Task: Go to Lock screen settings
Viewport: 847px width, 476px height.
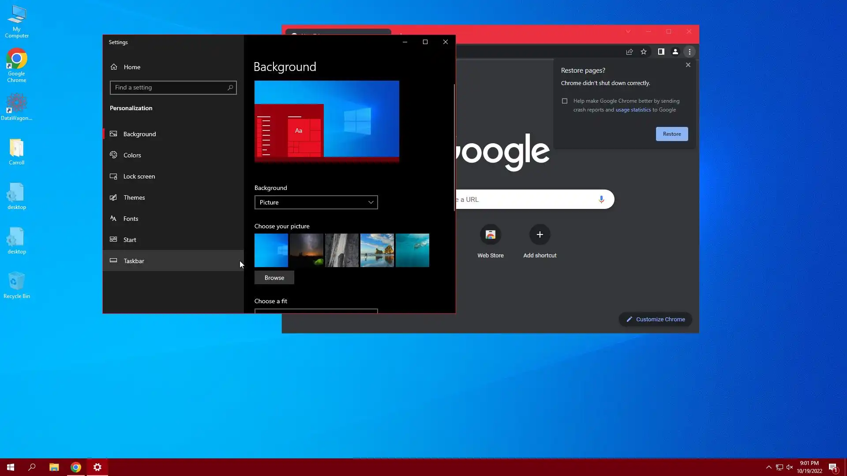Action: (139, 176)
